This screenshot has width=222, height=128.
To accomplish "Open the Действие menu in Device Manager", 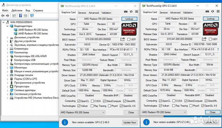I will [18, 10].
